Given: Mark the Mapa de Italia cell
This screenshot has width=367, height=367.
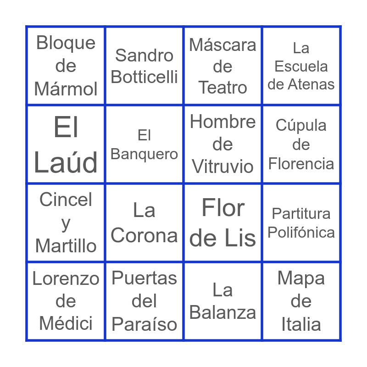Looking at the screenshot, I should (301, 301).
